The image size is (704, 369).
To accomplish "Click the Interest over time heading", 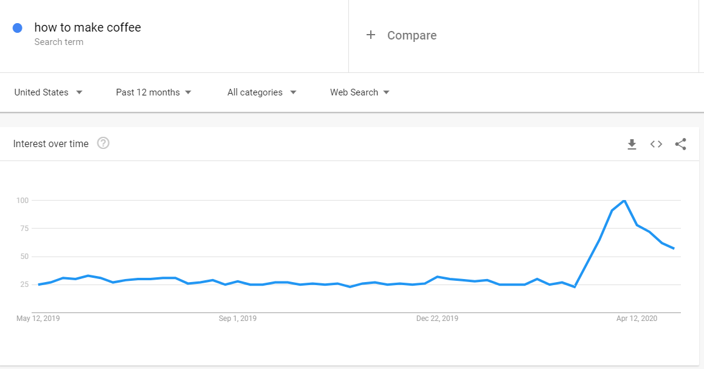I will click(50, 143).
